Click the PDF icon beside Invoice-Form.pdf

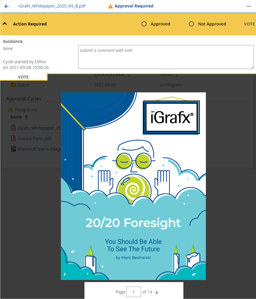13,138
